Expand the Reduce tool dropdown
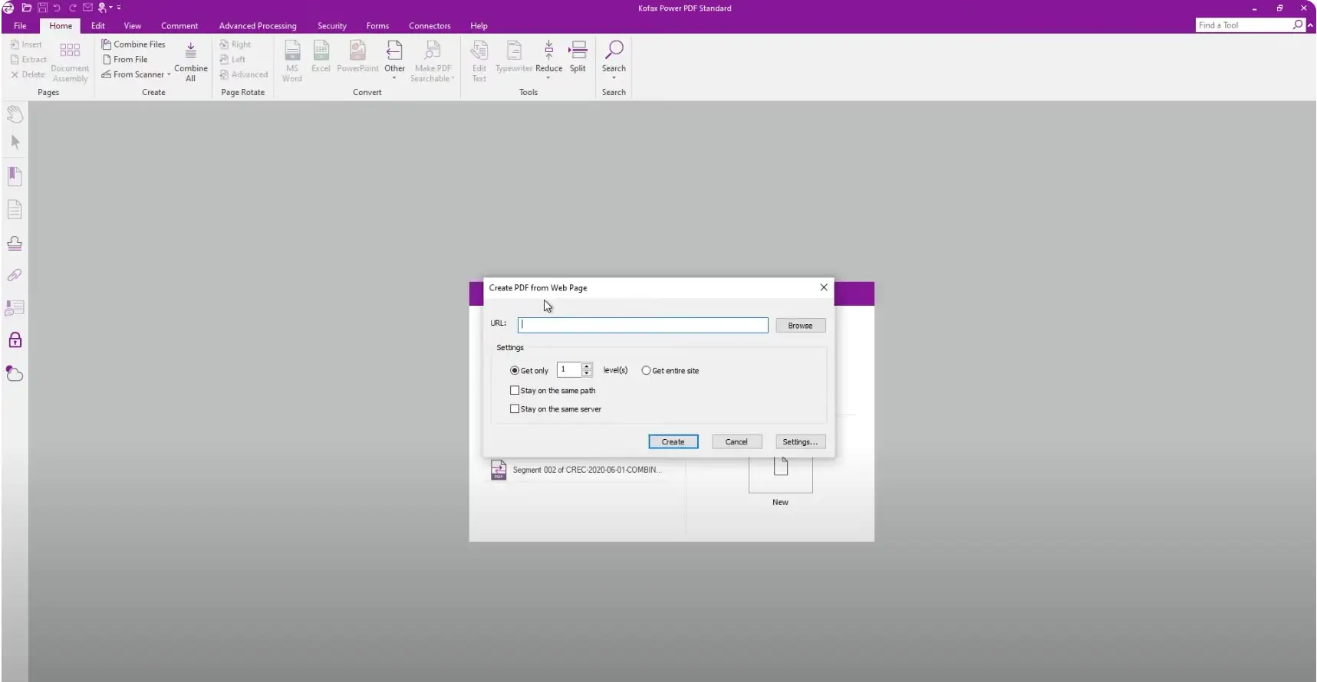 548,78
